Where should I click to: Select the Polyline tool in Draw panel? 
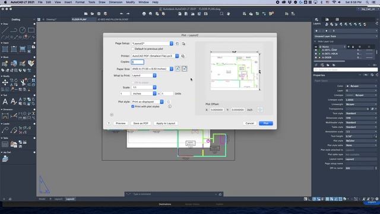pyautogui.click(x=14, y=30)
